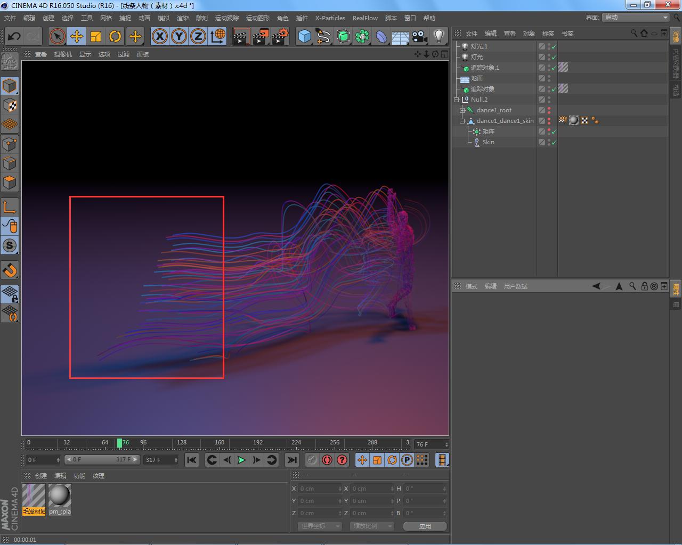The height and width of the screenshot is (545, 682).
Task: Open the 界面 layout dropdown
Action: pyautogui.click(x=636, y=18)
